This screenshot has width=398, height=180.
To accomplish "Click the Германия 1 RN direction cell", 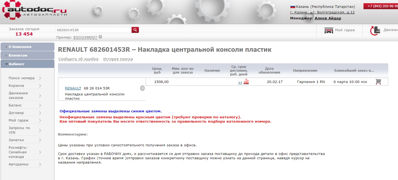I will (x=311, y=82).
